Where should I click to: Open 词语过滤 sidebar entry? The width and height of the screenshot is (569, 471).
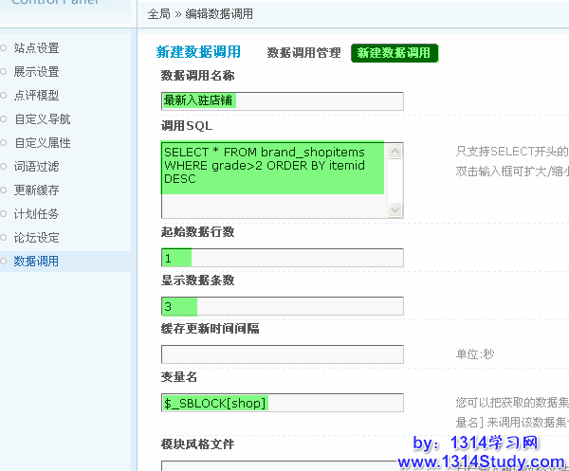click(36, 166)
